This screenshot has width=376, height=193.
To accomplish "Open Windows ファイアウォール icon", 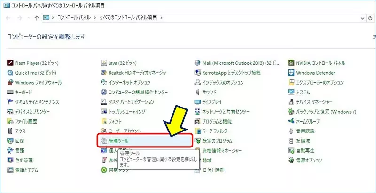I will 10,82.
